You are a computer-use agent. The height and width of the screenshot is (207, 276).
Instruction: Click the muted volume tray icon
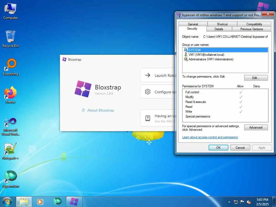[249, 202]
